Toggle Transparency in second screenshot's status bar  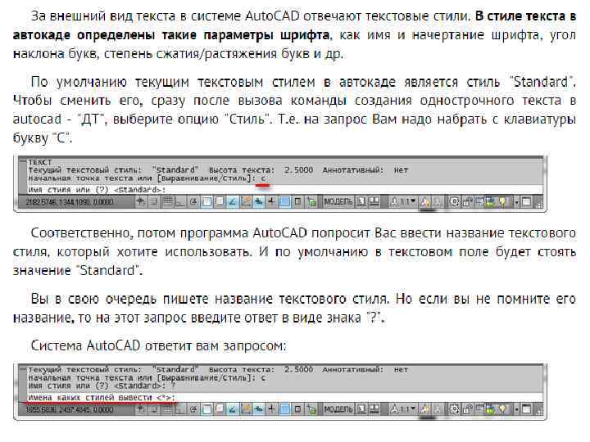[x=284, y=409]
